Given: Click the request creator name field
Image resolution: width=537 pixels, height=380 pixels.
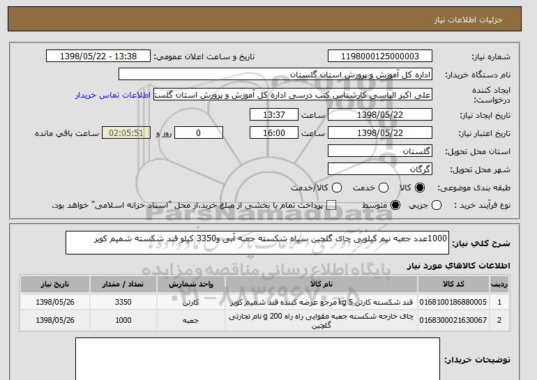Looking at the screenshot, I should point(293,95).
